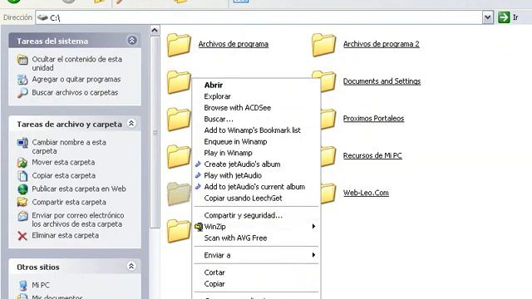The width and height of the screenshot is (532, 299).
Task: Click the Buscar archivos o carpetas magnifier icon
Action: click(22, 92)
